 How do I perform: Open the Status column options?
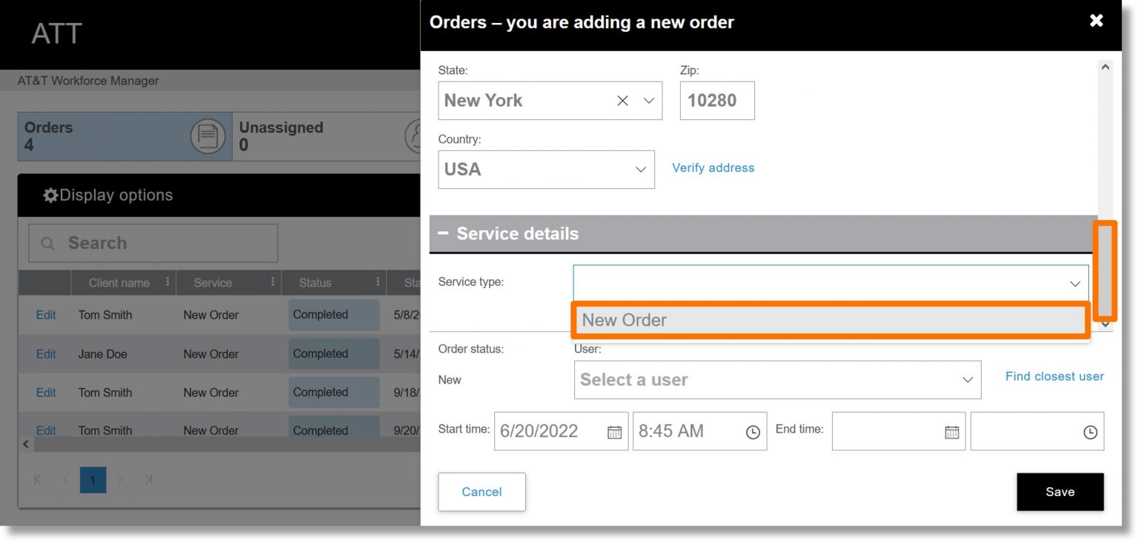pos(378,282)
